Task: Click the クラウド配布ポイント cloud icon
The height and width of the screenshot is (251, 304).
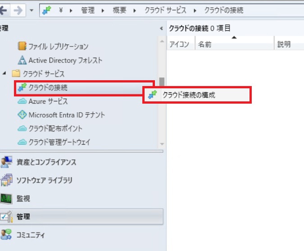Action: (22, 128)
